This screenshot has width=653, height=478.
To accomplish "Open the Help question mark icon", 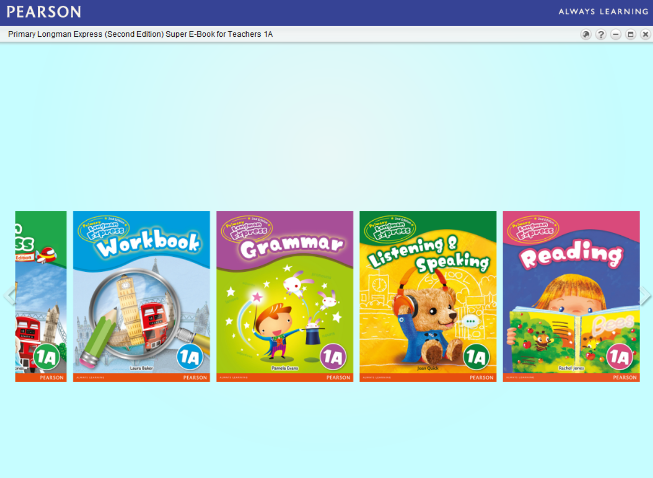I will tap(601, 35).
